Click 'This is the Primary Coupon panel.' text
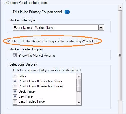This screenshot has height=114, width=126. coord(38,12)
